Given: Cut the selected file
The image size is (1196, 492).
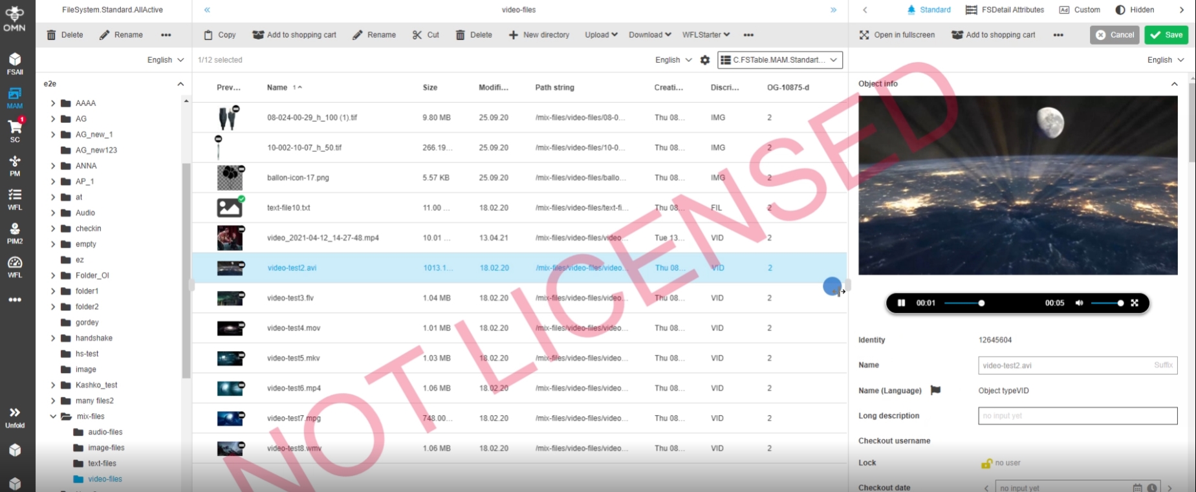Looking at the screenshot, I should 426,35.
